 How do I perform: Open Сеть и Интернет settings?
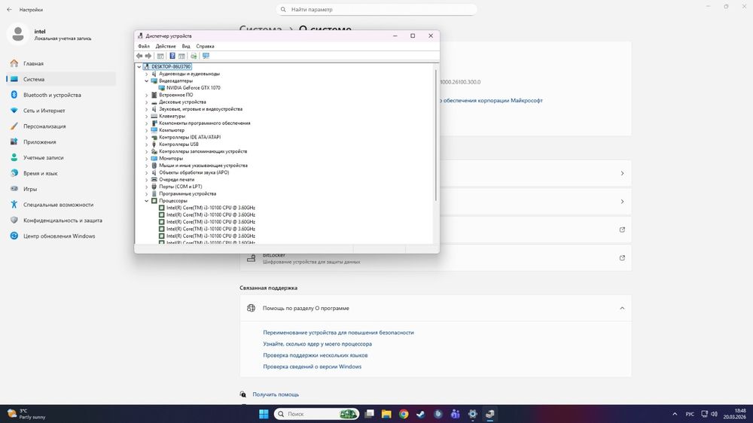point(60,111)
